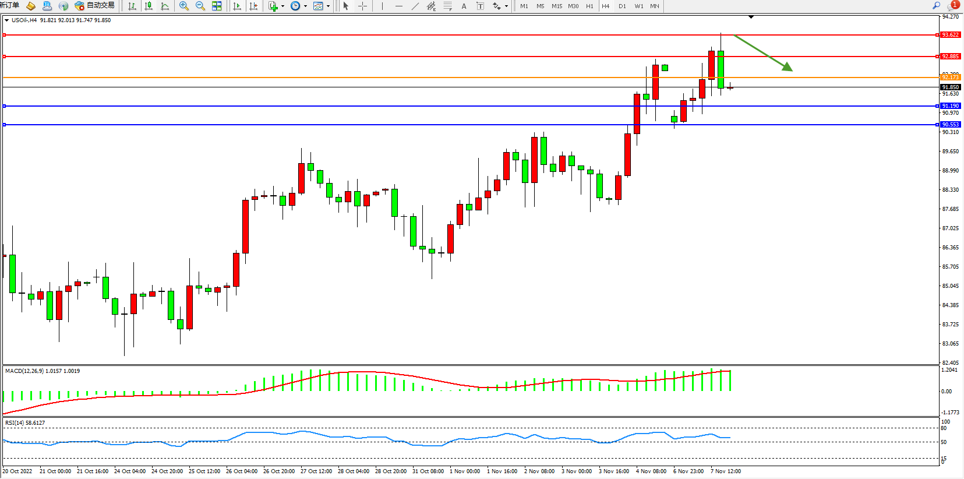The width and height of the screenshot is (964, 479).
Task: Select the text label tool (A)
Action: [464, 6]
